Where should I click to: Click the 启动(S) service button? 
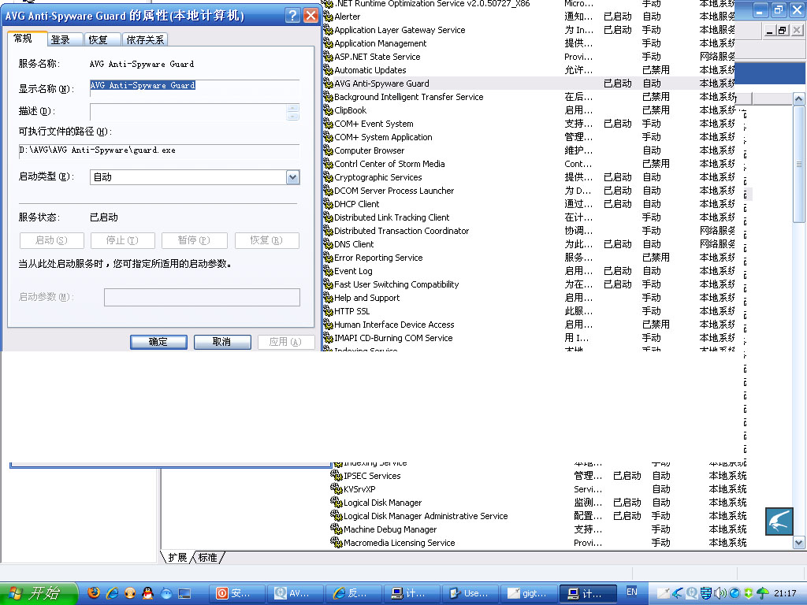(x=51, y=240)
